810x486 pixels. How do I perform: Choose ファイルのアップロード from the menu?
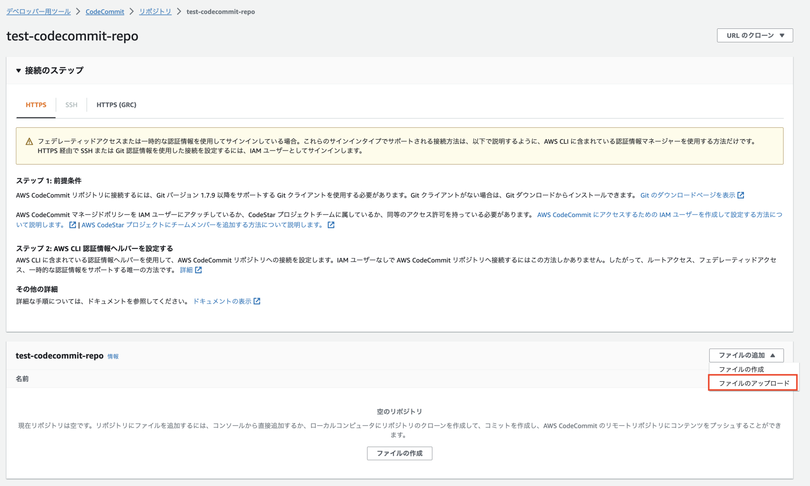(x=752, y=383)
